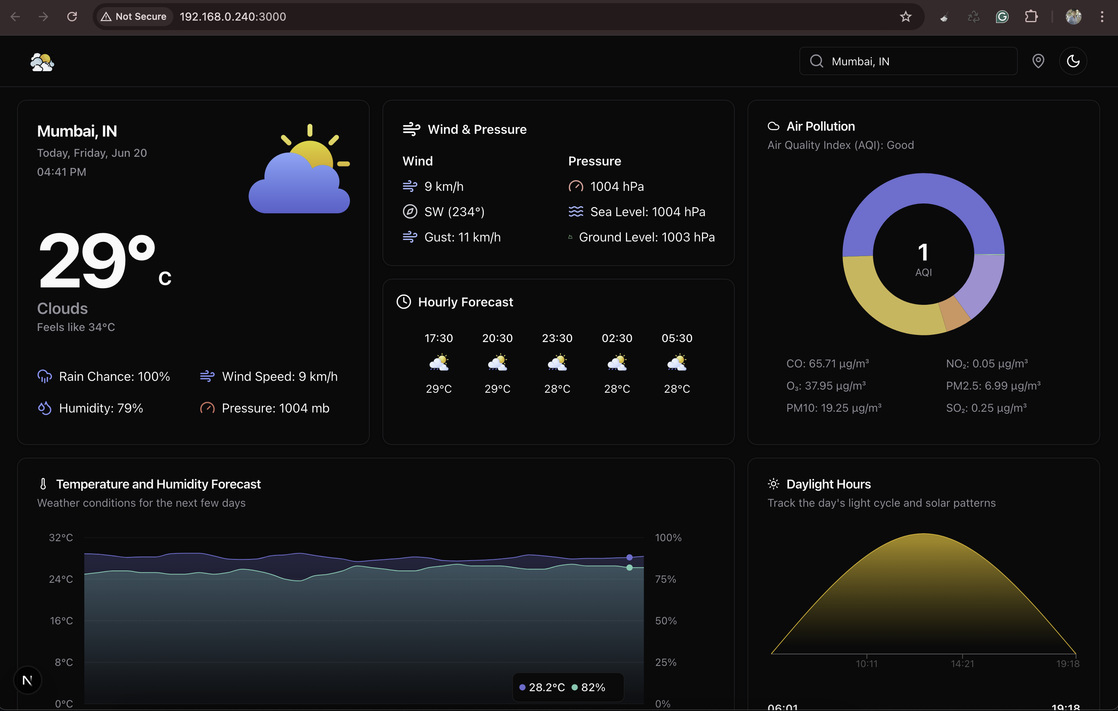Select the 23:30 hourly forecast entry
The width and height of the screenshot is (1118, 711).
click(x=557, y=363)
